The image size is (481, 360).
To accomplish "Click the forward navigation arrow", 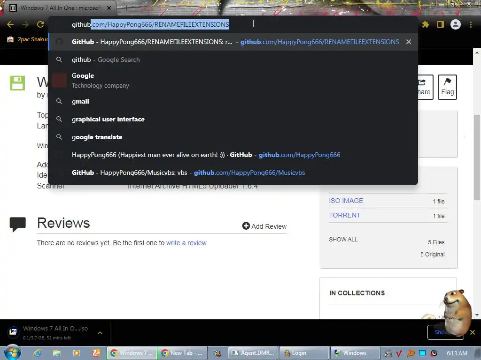I will [x=25, y=24].
